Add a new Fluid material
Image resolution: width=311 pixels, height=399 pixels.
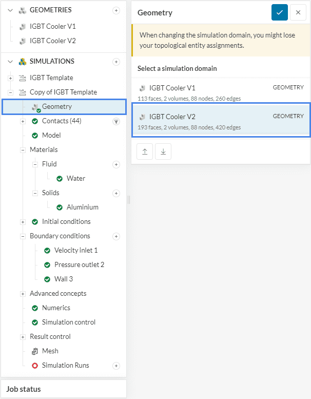(x=116, y=164)
